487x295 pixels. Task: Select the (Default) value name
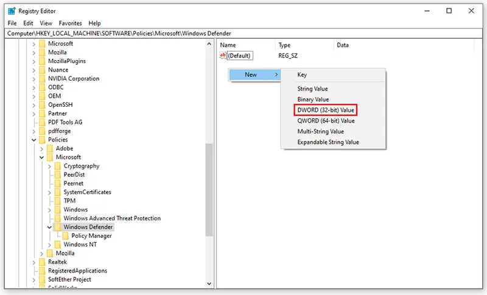coord(239,56)
